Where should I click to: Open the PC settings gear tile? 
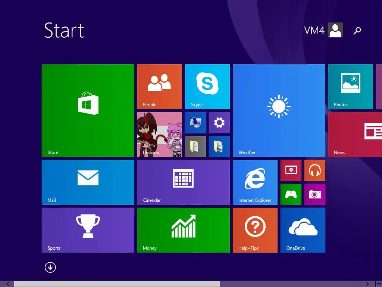pyautogui.click(x=219, y=123)
